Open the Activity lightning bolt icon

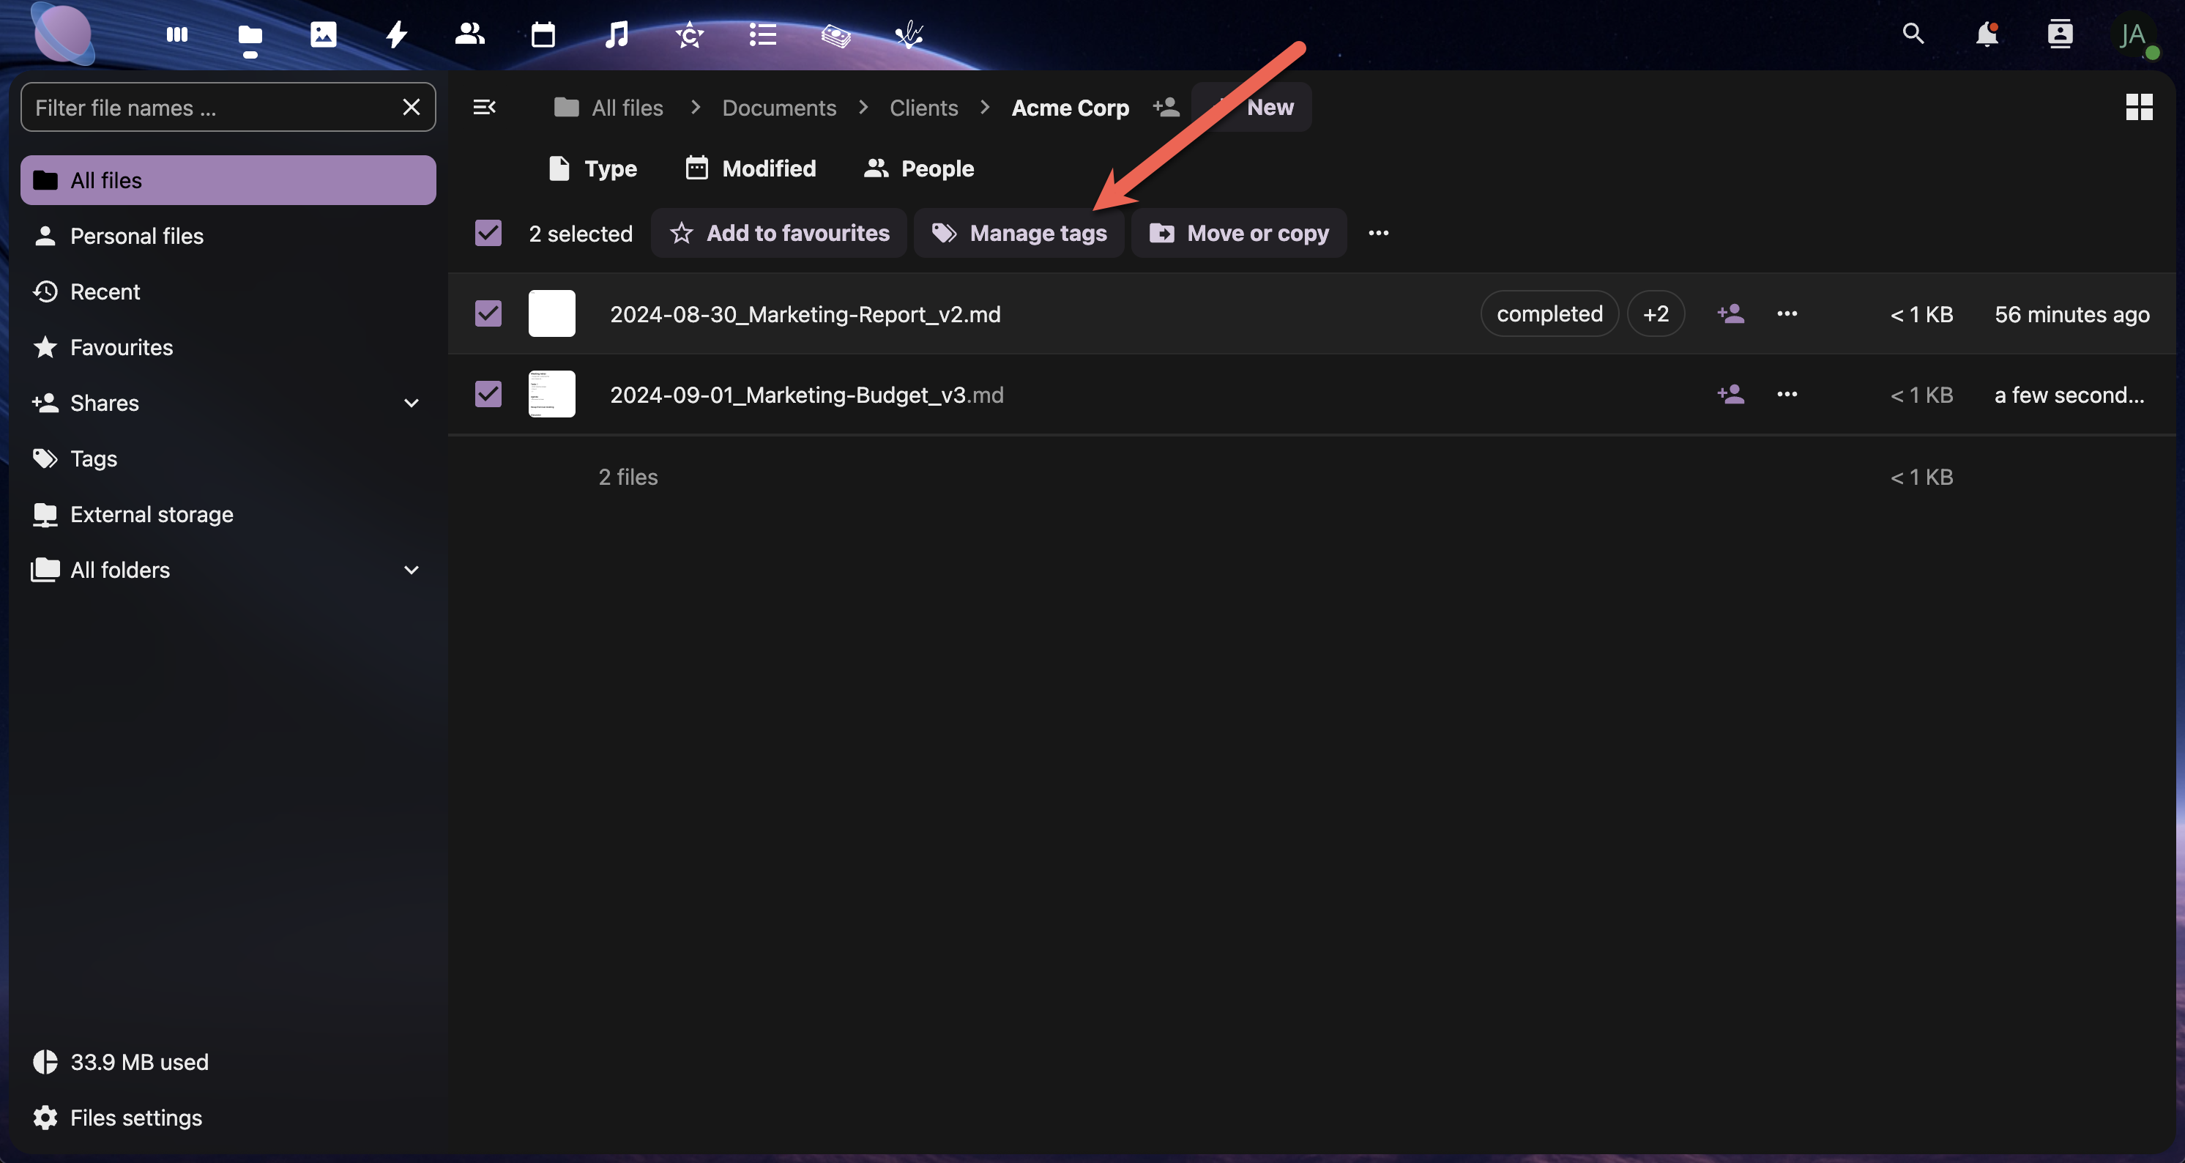coord(396,34)
